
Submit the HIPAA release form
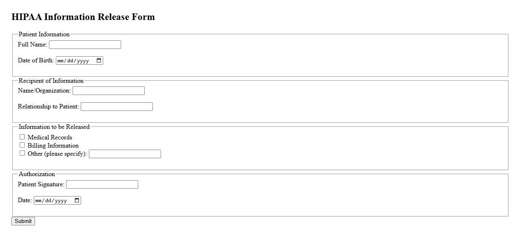[23, 221]
